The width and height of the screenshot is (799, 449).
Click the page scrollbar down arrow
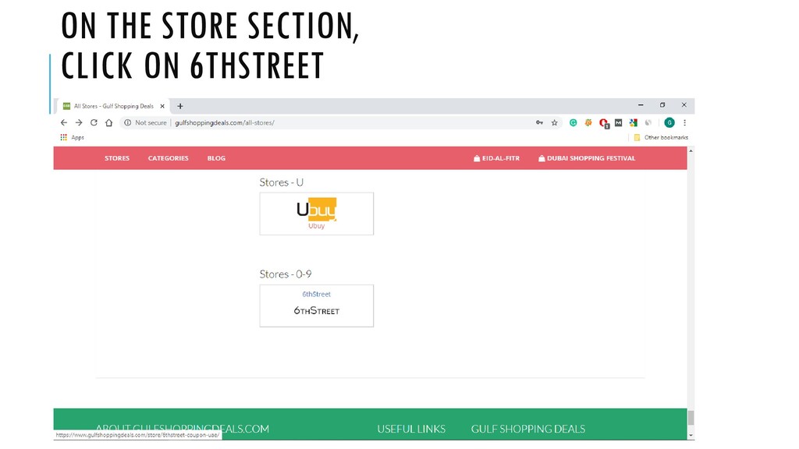(x=691, y=436)
